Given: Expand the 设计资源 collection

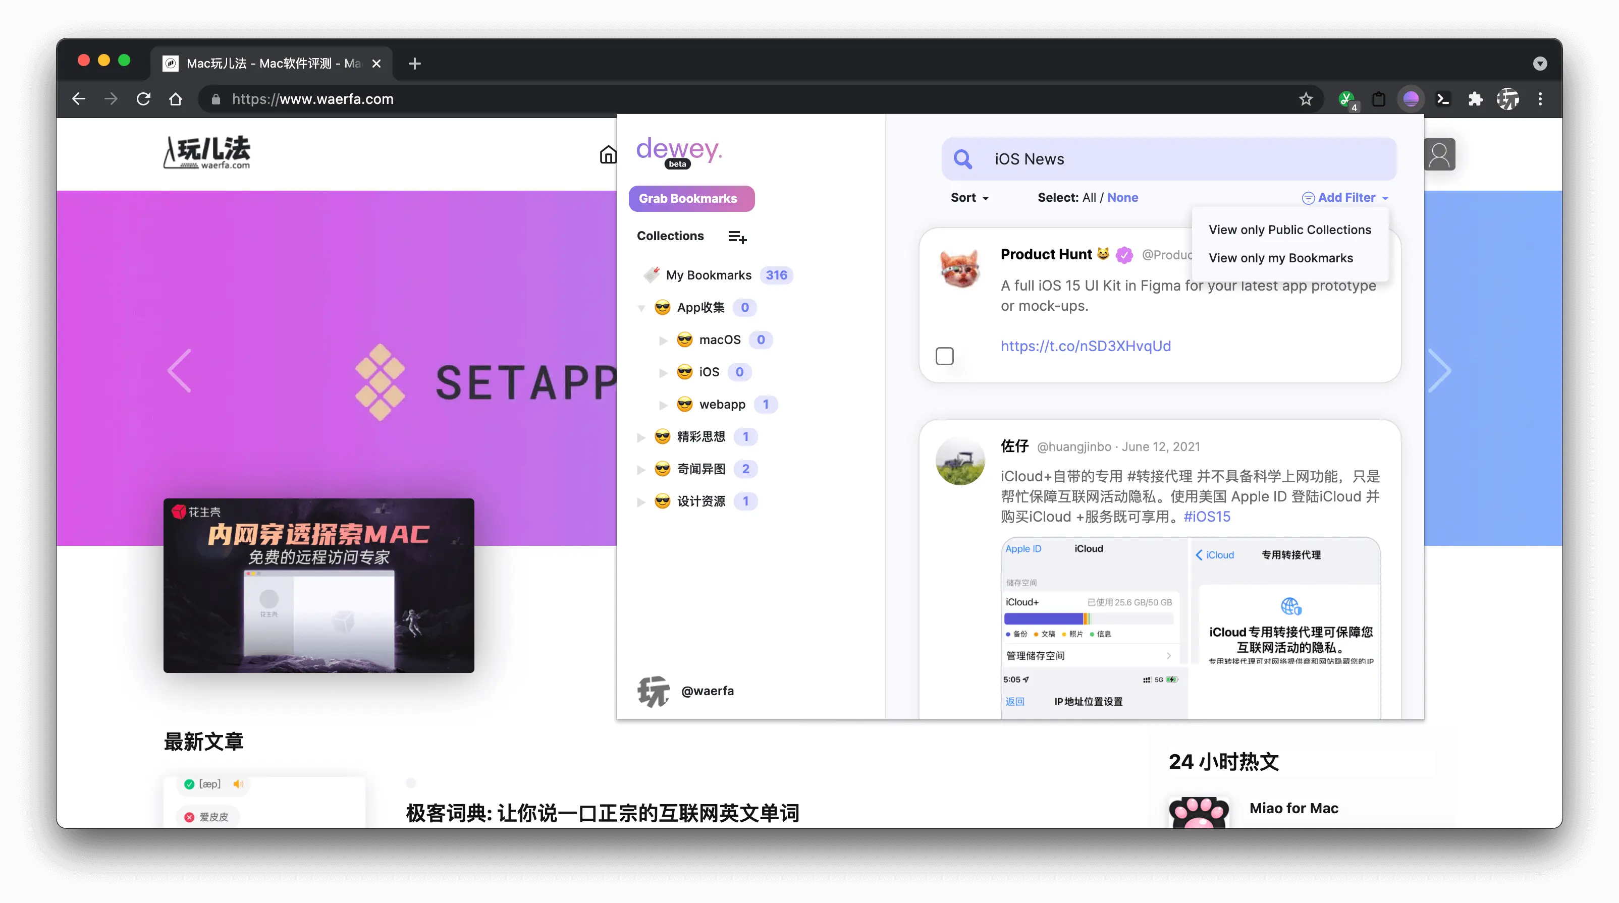Looking at the screenshot, I should coord(641,502).
